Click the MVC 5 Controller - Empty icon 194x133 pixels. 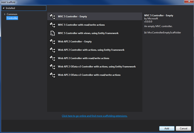click(52, 17)
